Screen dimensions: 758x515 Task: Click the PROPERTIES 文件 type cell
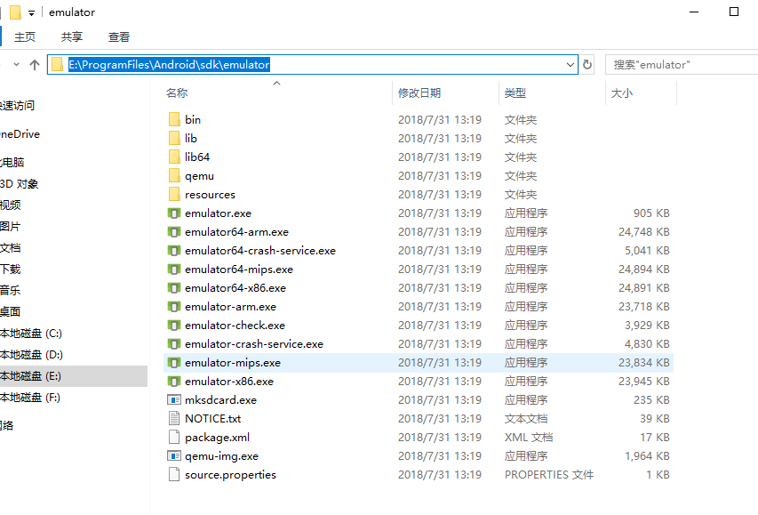[549, 475]
